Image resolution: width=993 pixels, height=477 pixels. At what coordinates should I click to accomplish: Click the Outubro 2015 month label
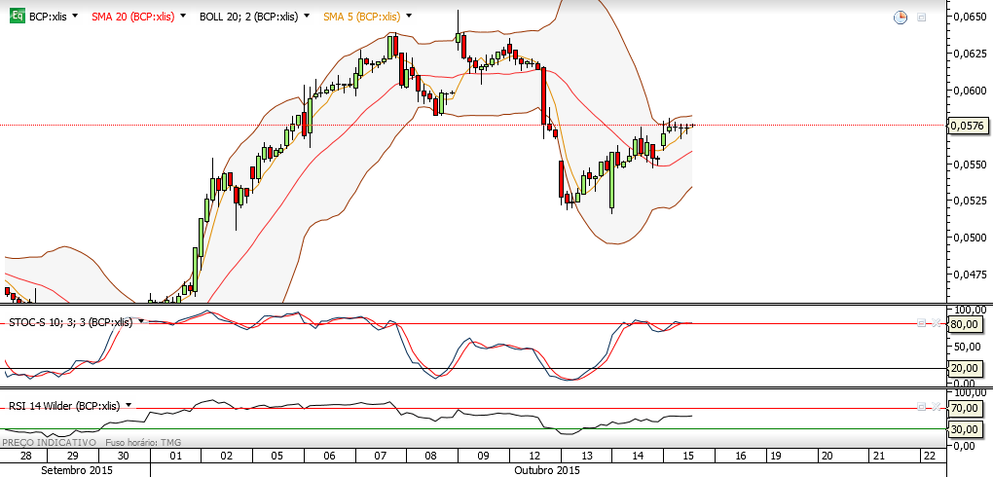(547, 470)
